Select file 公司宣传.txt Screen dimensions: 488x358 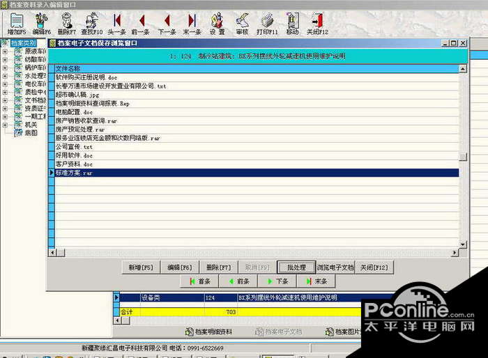click(257, 146)
